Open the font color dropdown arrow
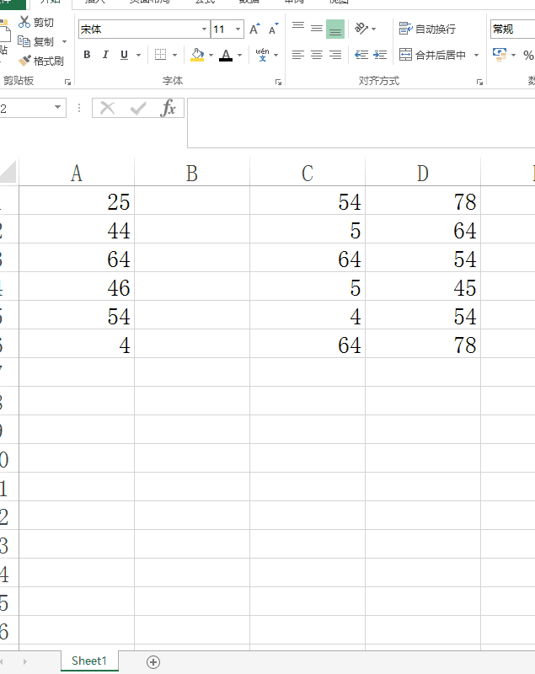This screenshot has width=535, height=674. click(x=239, y=55)
